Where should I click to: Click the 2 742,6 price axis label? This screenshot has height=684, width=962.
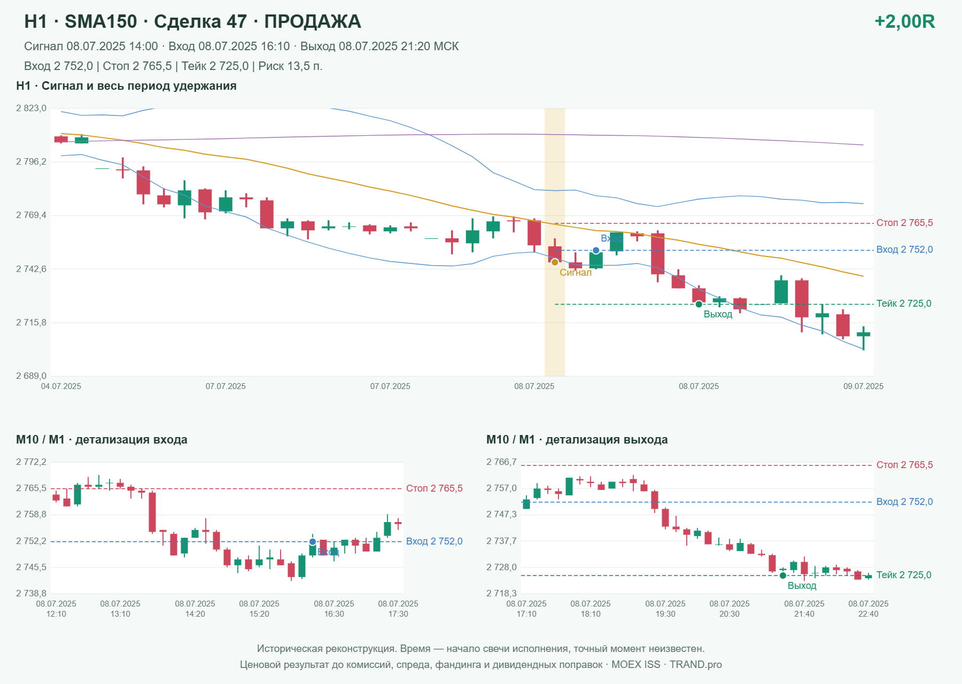pos(31,269)
